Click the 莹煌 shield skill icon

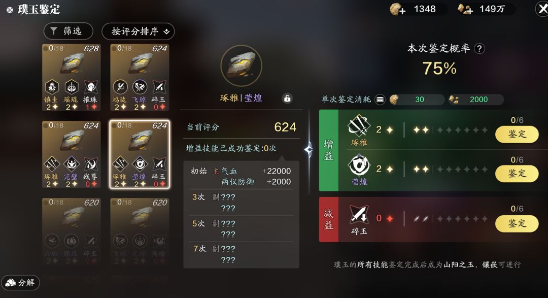coord(359,165)
